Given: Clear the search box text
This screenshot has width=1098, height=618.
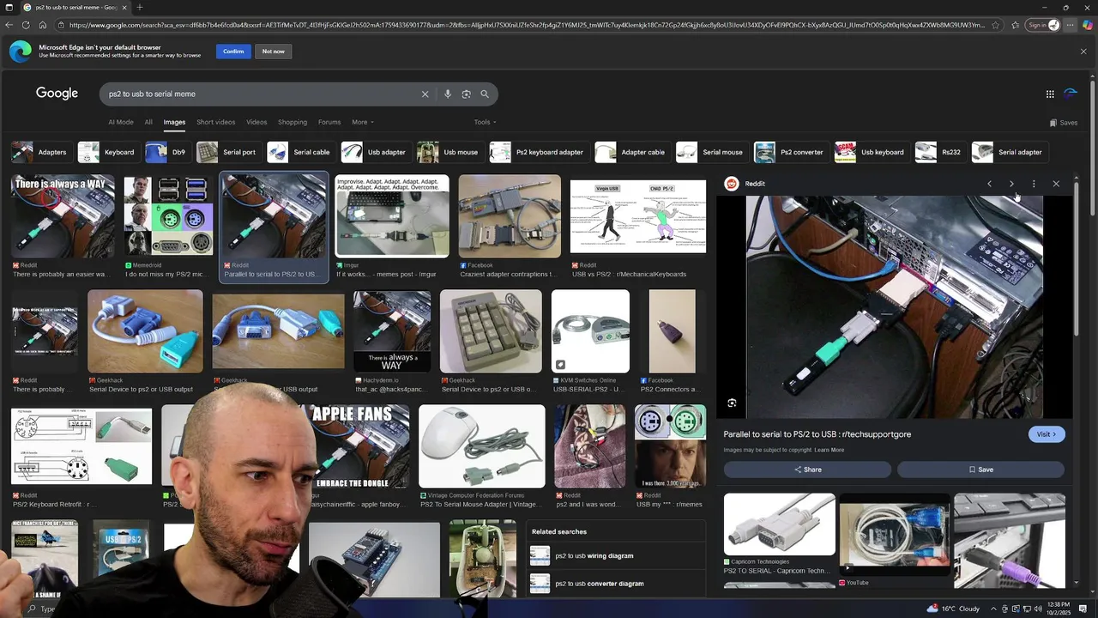Looking at the screenshot, I should [x=425, y=94].
